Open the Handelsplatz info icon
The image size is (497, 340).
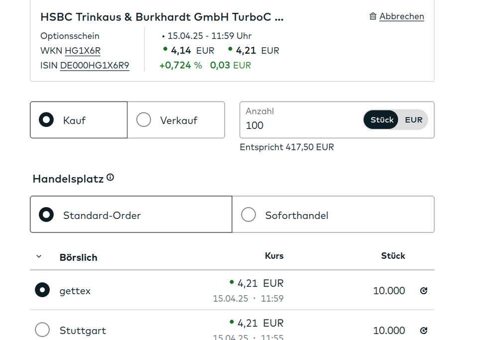point(111,177)
